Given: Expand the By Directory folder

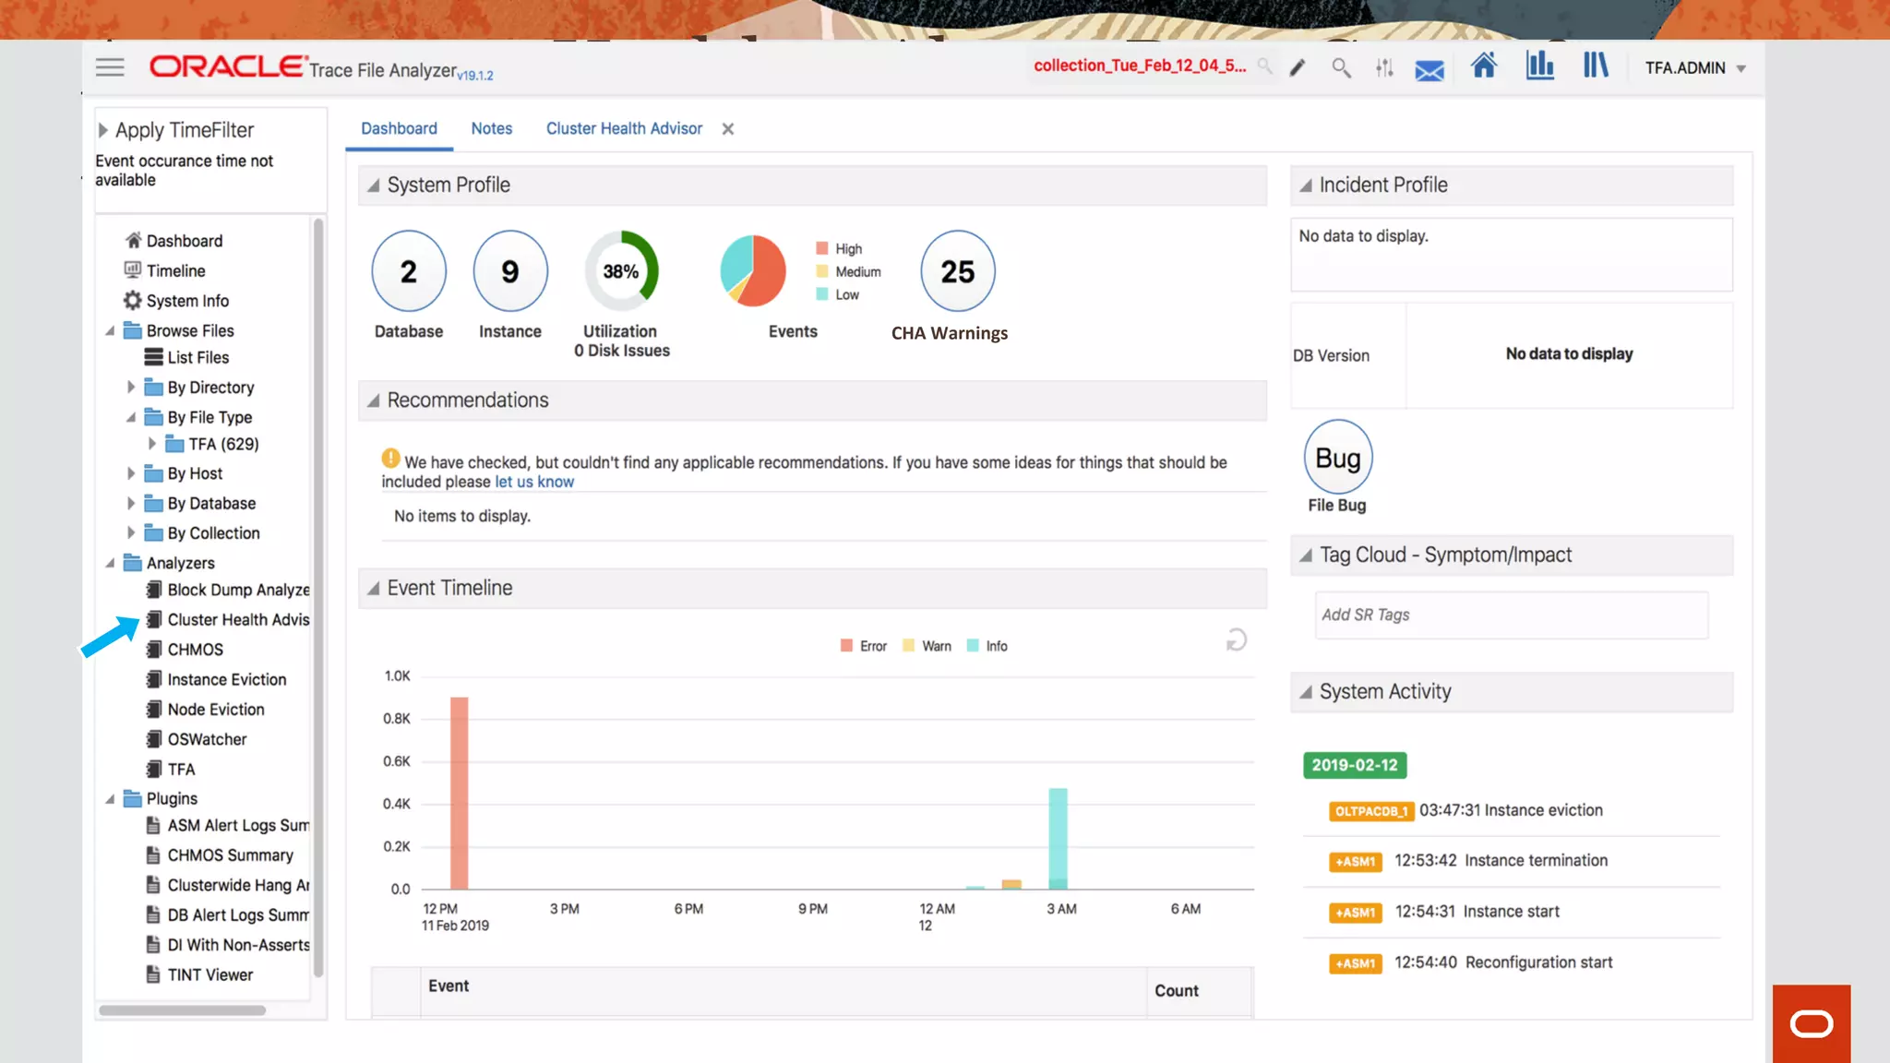Looking at the screenshot, I should tap(131, 387).
